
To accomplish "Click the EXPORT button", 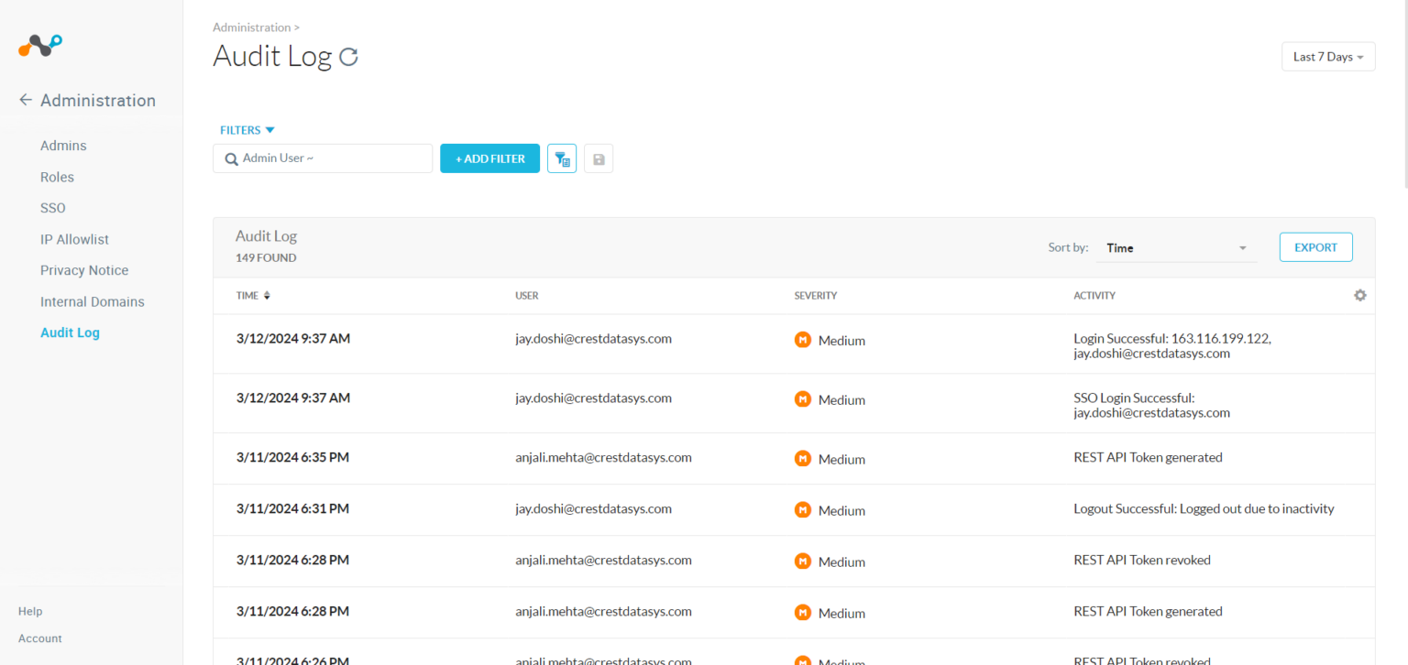I will [1315, 246].
